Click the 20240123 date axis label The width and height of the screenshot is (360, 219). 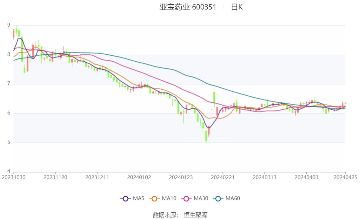[x=181, y=177]
